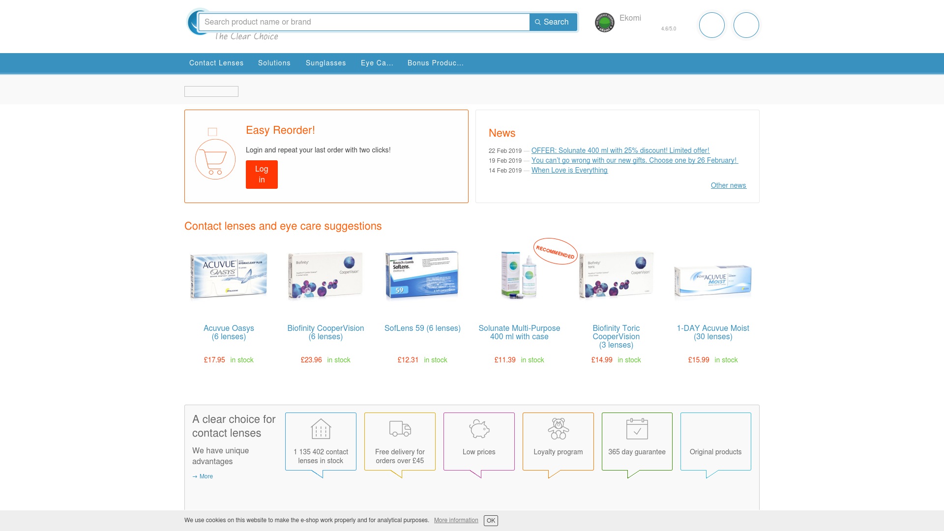Screen dimensions: 944x531
Task: Open the Biofinity Toric CooperVision (3 lenses) link
Action: pyautogui.click(x=616, y=336)
